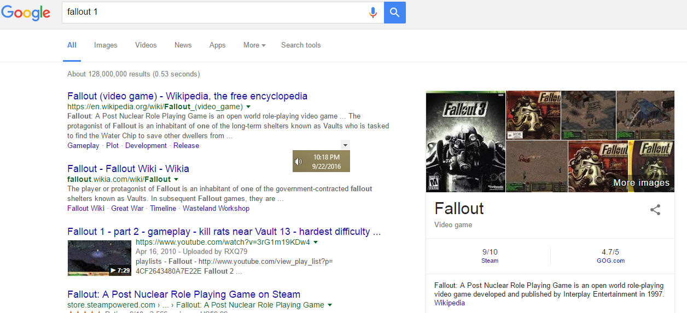The height and width of the screenshot is (313, 687).
Task: Click the 4.7/5 GOG rating value
Action: click(610, 252)
